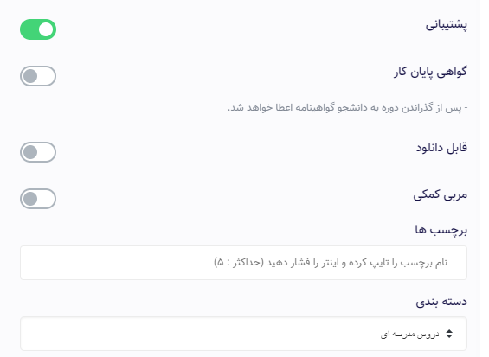This screenshot has height=357, width=489.
Task: Click the tags placeholder text حداکثر ۵
Action: (239, 263)
